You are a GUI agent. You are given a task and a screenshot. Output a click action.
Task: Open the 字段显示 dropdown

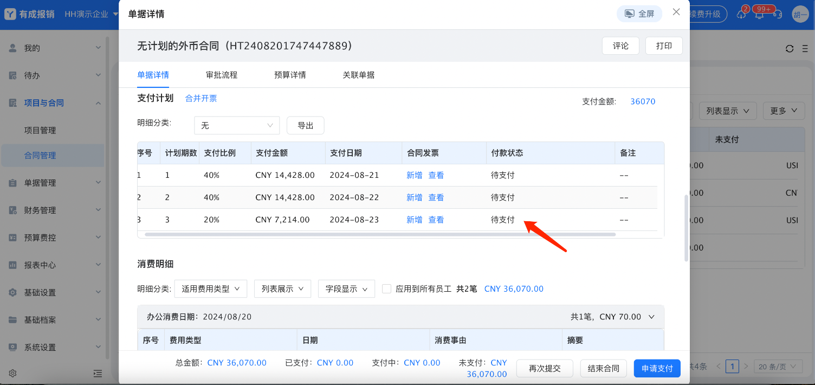tap(346, 289)
